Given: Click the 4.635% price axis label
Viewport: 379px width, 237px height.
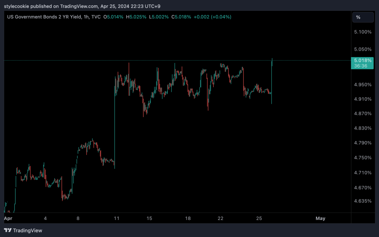Looking at the screenshot, I should 363,201.
